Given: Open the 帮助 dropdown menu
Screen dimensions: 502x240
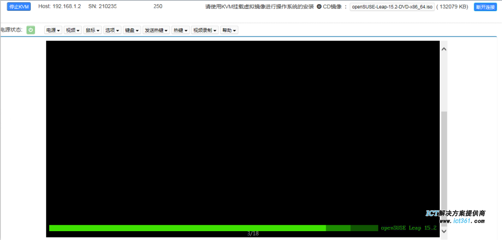Looking at the screenshot, I should (x=229, y=30).
